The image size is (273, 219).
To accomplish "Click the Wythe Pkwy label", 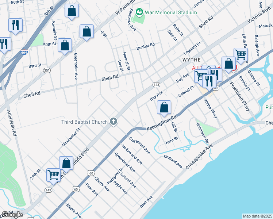I will [x=211, y=109].
